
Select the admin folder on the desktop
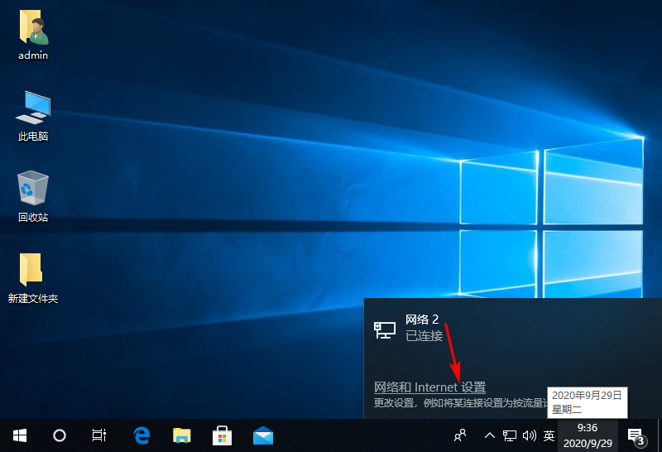(x=33, y=36)
